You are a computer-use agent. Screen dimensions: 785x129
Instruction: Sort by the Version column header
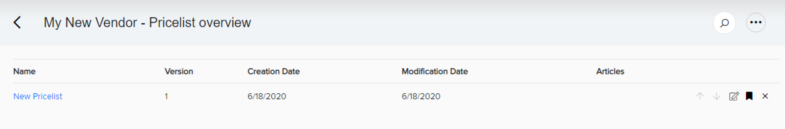point(179,71)
